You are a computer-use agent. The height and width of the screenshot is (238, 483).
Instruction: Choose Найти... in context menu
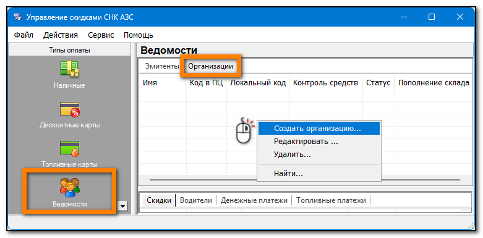[319, 174]
